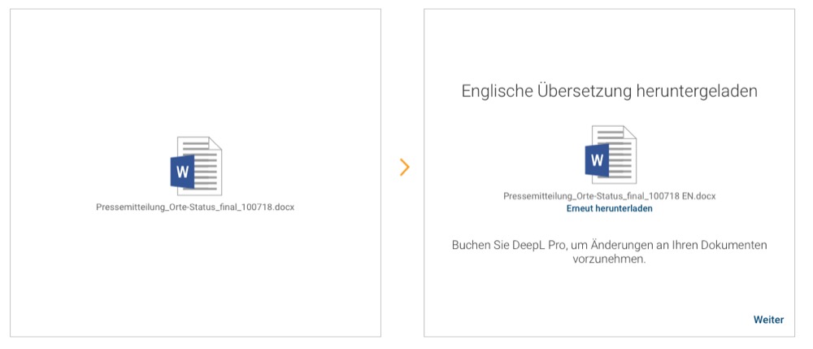This screenshot has height=349, width=813.
Task: Click the heading Englische Übersetzung heruntergeladen
Action: tap(609, 91)
